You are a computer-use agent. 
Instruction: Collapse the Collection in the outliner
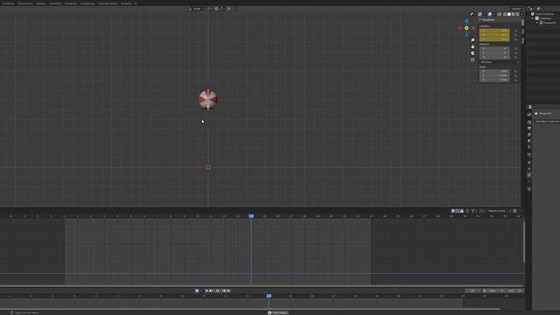pyautogui.click(x=533, y=18)
